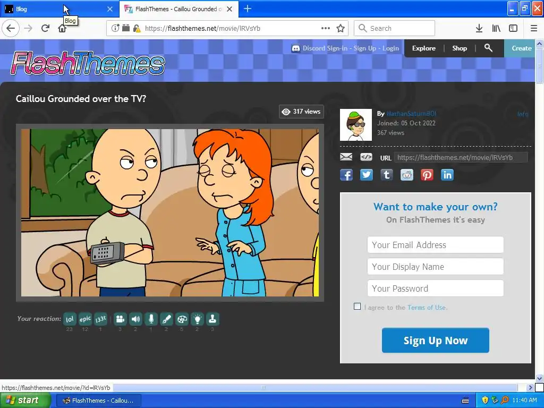Click the insecure lock warning icon
Screen dimensions: 544x408
click(x=137, y=28)
